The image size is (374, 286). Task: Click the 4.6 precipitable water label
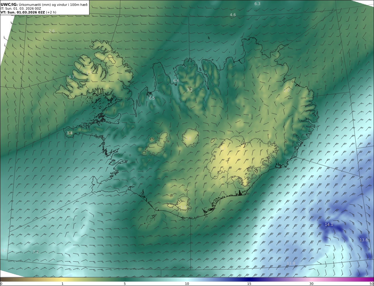(x=233, y=15)
